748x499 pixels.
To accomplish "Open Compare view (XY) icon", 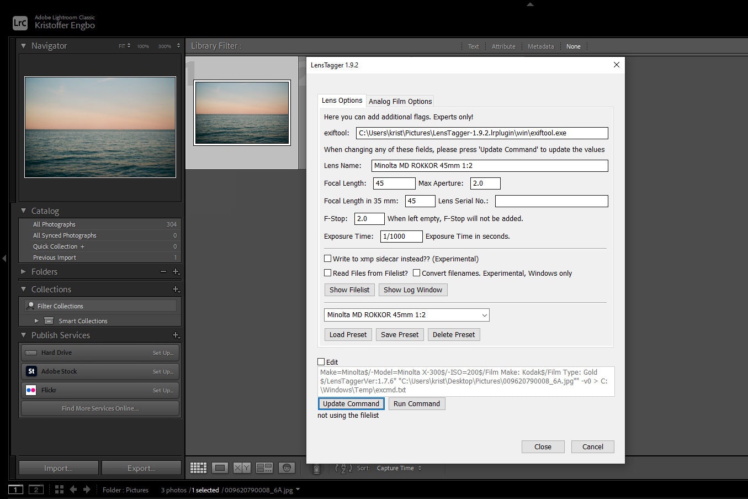I will point(242,468).
